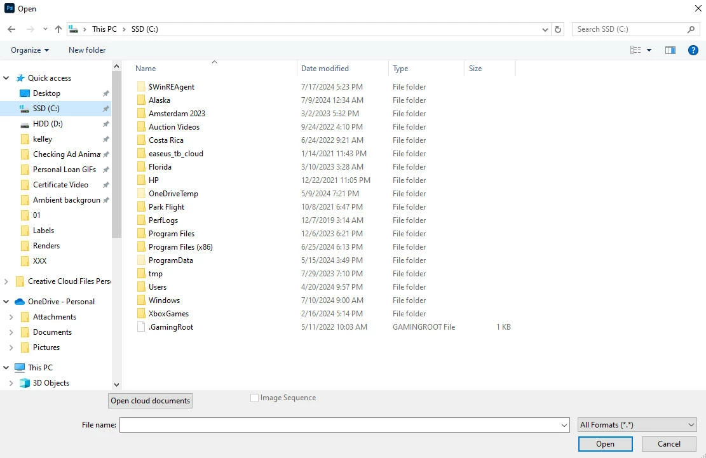Create a New folder
The height and width of the screenshot is (458, 706).
click(87, 50)
